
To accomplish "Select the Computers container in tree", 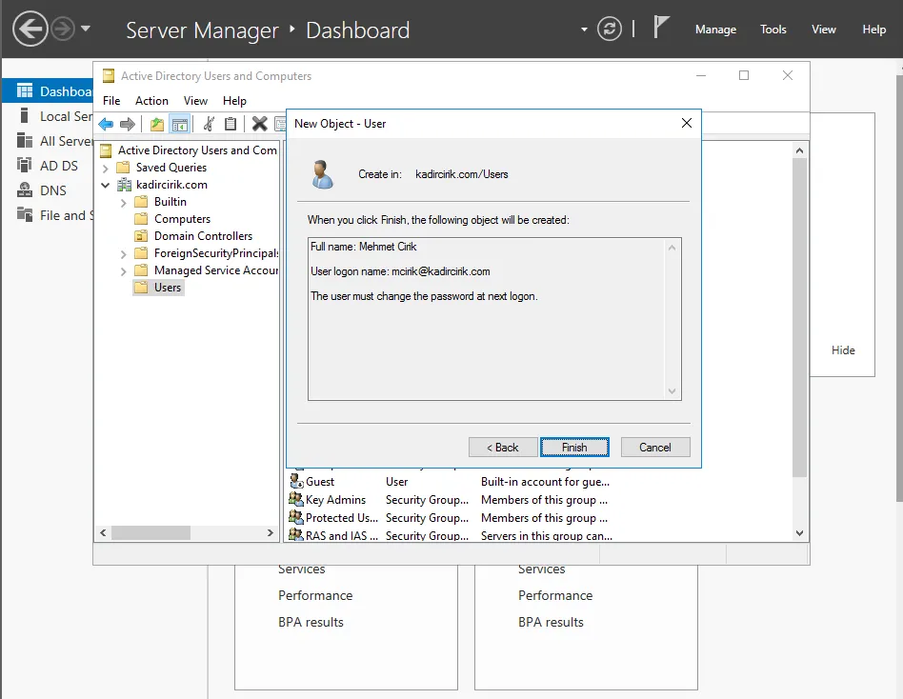I will tap(172, 219).
